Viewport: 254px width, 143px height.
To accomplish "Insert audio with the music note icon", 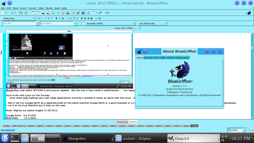I will (88, 13).
